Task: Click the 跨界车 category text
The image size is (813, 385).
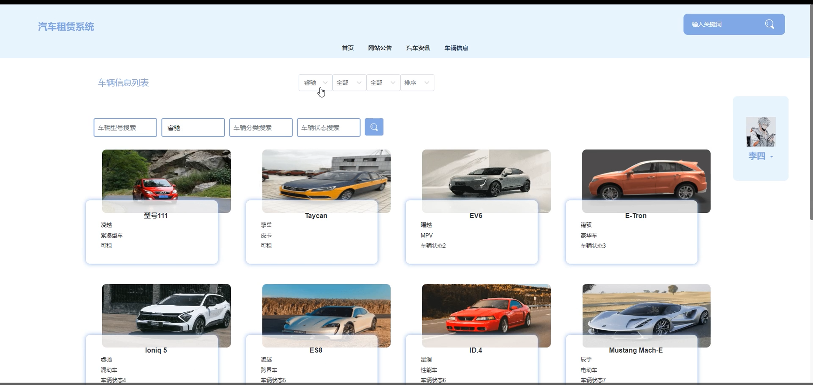Action: [x=269, y=370]
